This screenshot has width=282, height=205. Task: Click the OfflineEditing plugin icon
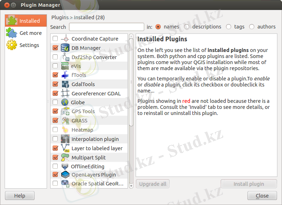click(x=65, y=166)
